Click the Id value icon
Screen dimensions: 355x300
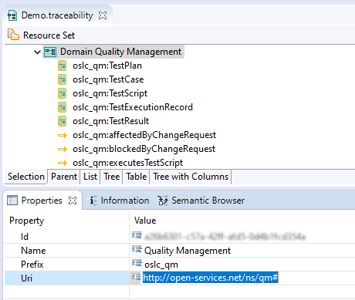[137, 235]
